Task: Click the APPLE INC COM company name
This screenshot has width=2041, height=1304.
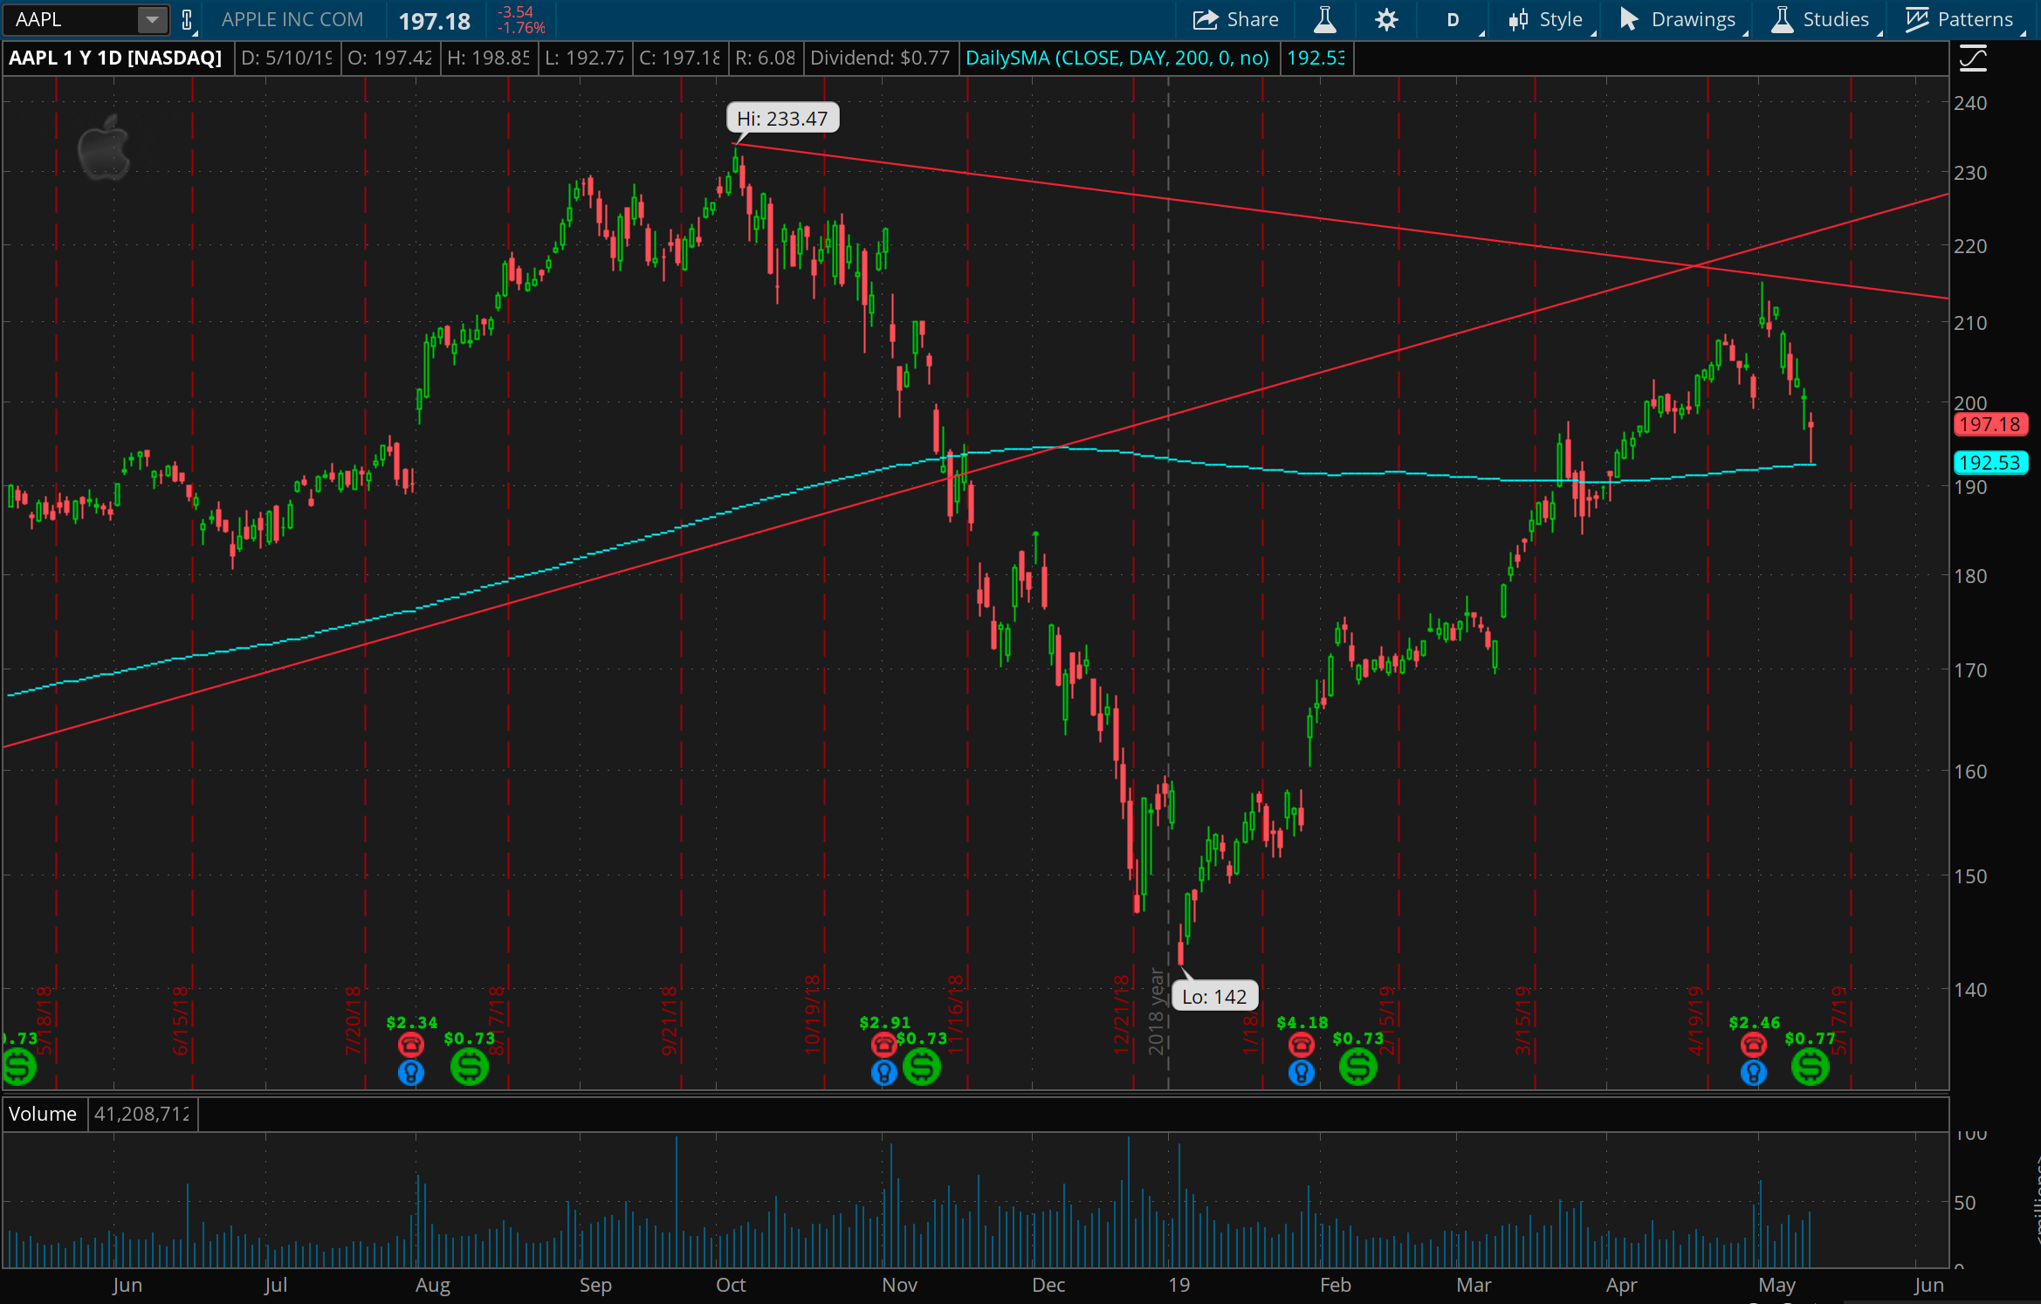Action: (x=292, y=19)
